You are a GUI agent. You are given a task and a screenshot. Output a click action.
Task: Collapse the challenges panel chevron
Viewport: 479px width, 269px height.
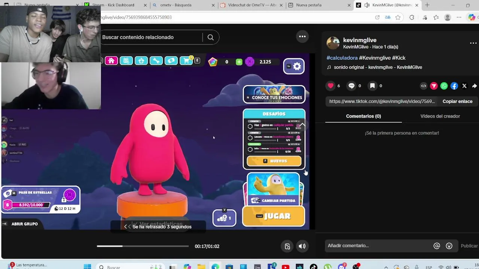point(302,124)
